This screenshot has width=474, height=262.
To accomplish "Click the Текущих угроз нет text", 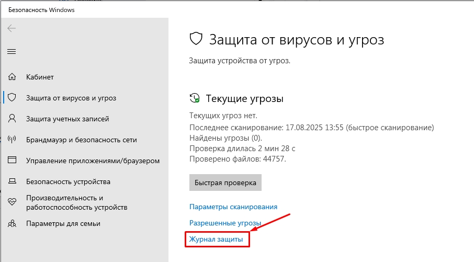I will (x=223, y=116).
